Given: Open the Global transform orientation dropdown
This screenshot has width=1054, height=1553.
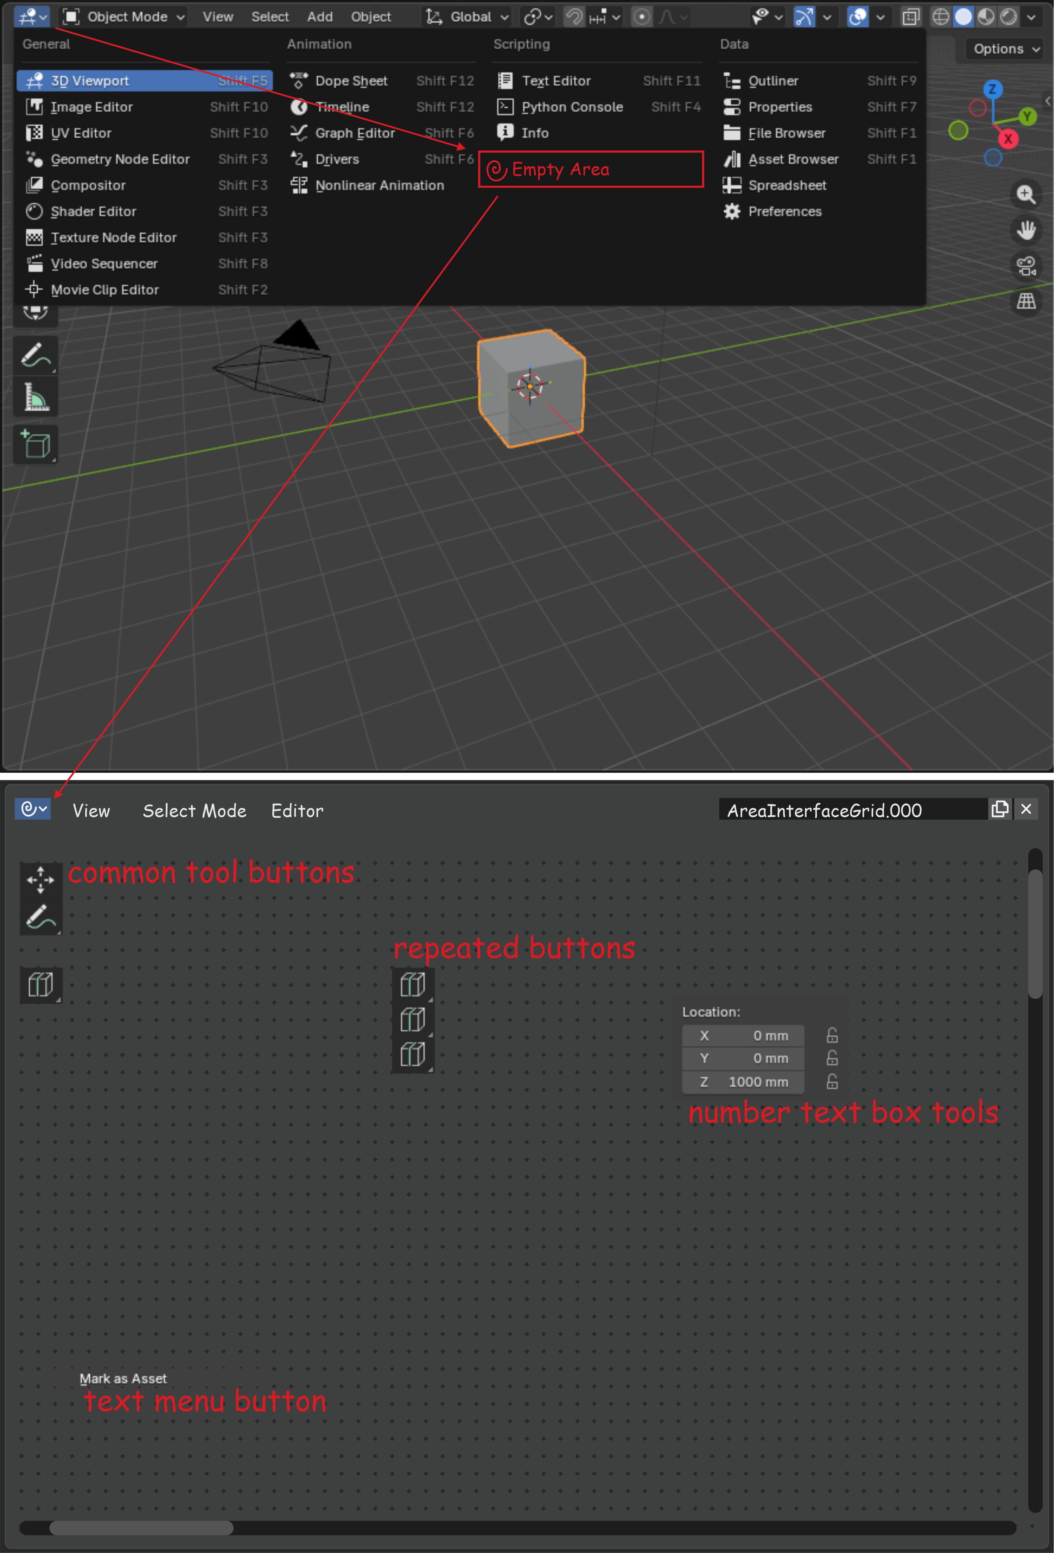Looking at the screenshot, I should click(467, 17).
